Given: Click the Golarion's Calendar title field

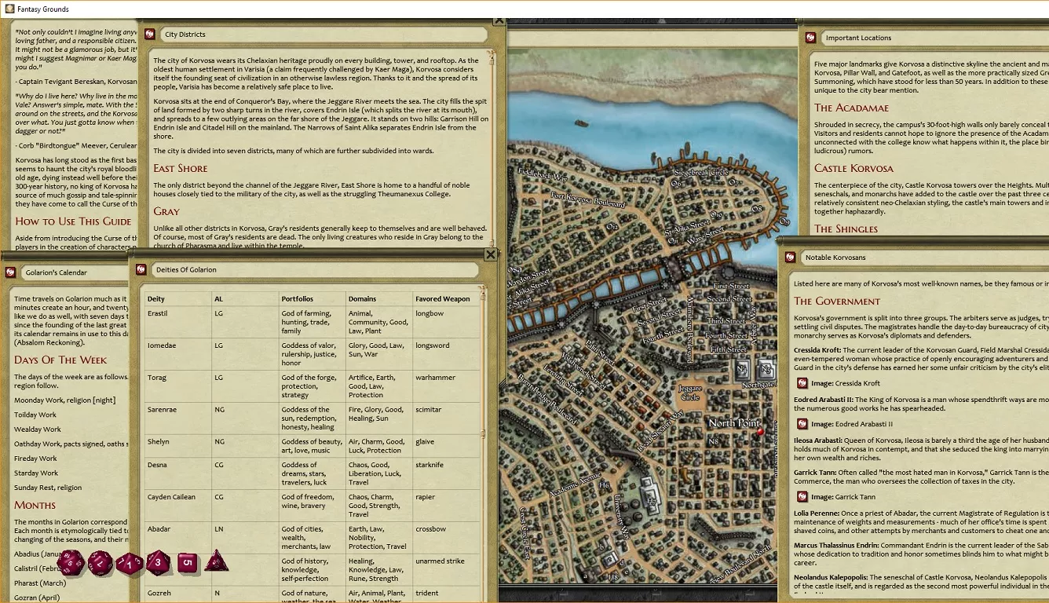Looking at the screenshot, I should click(x=75, y=272).
